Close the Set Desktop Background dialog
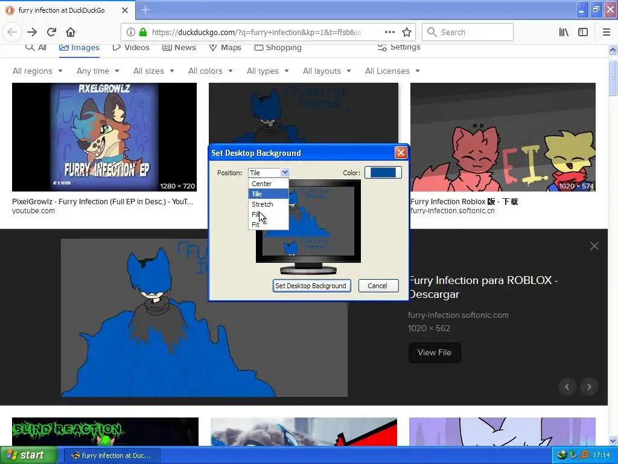Screen dimensions: 618x464 click(401, 153)
